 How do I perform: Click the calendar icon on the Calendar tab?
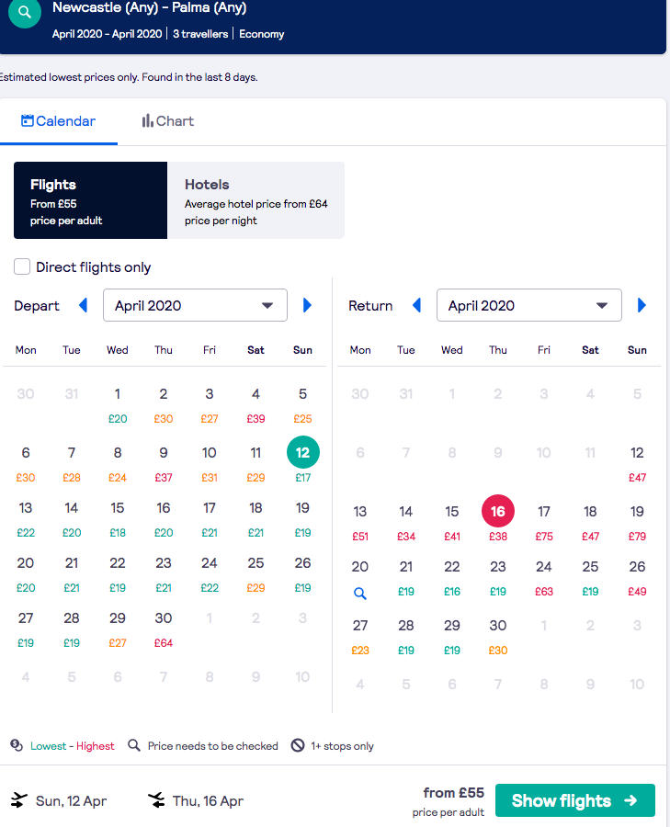tap(28, 120)
